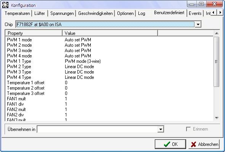225x152 pixels.
Task: Select the FAN1 div property
Action: 15,104
